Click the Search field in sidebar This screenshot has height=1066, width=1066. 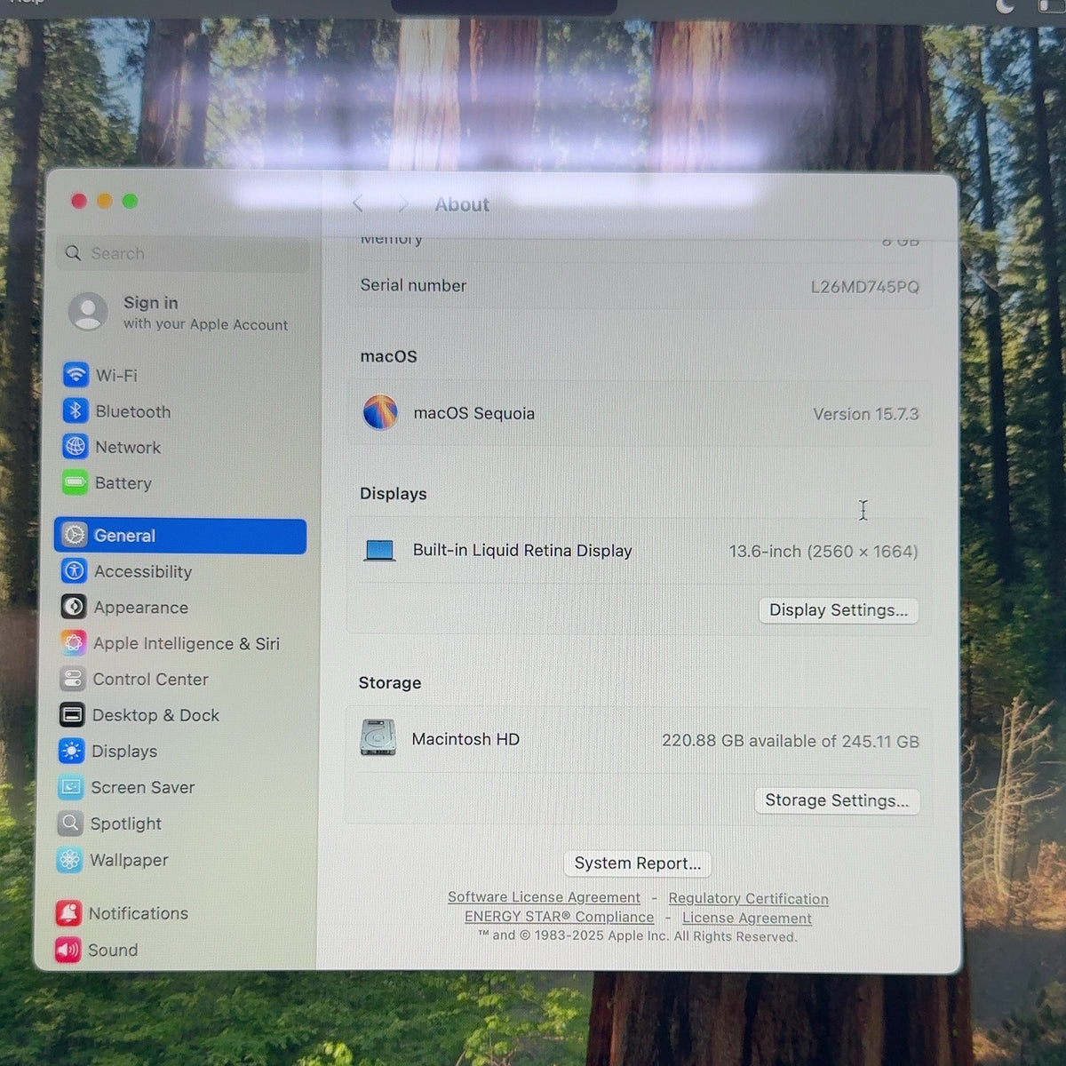pos(185,253)
